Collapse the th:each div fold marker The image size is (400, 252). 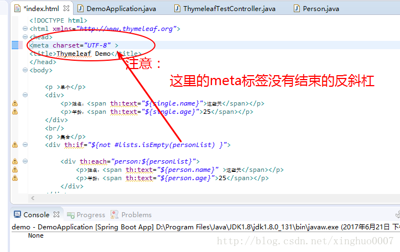point(25,161)
